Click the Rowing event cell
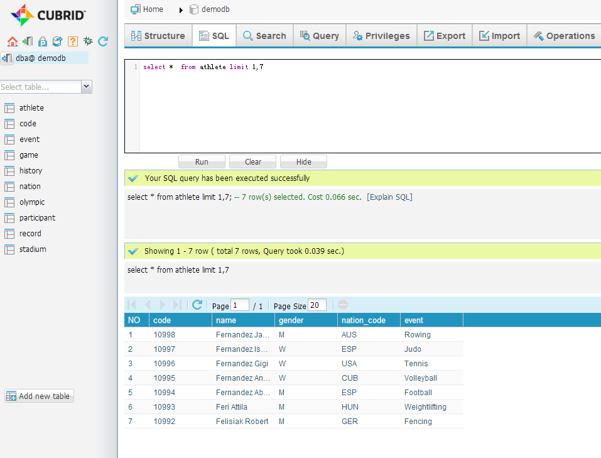Viewport: 601px width, 458px height. click(x=418, y=335)
